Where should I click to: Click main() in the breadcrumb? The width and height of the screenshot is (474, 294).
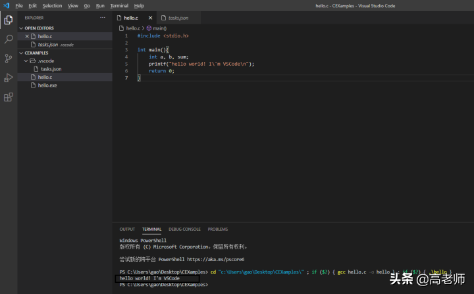159,28
